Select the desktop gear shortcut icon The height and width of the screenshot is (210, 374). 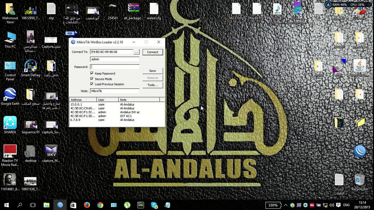(31, 154)
